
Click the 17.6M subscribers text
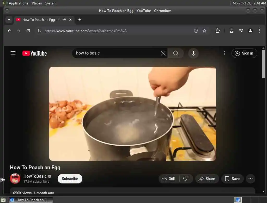click(x=36, y=182)
